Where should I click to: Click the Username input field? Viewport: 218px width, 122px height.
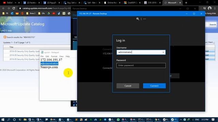tap(141, 52)
